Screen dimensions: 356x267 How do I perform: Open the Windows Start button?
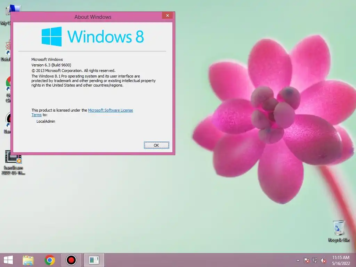(x=8, y=260)
